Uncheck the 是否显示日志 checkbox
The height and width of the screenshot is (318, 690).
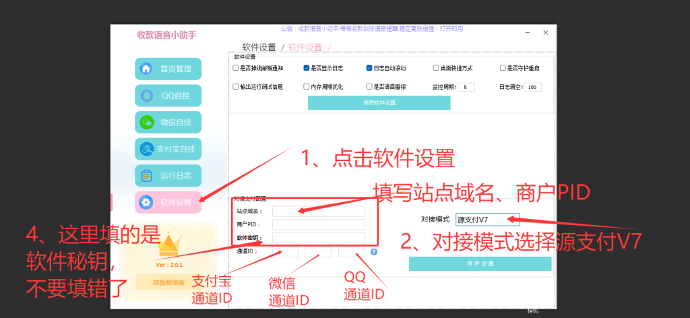(x=307, y=68)
